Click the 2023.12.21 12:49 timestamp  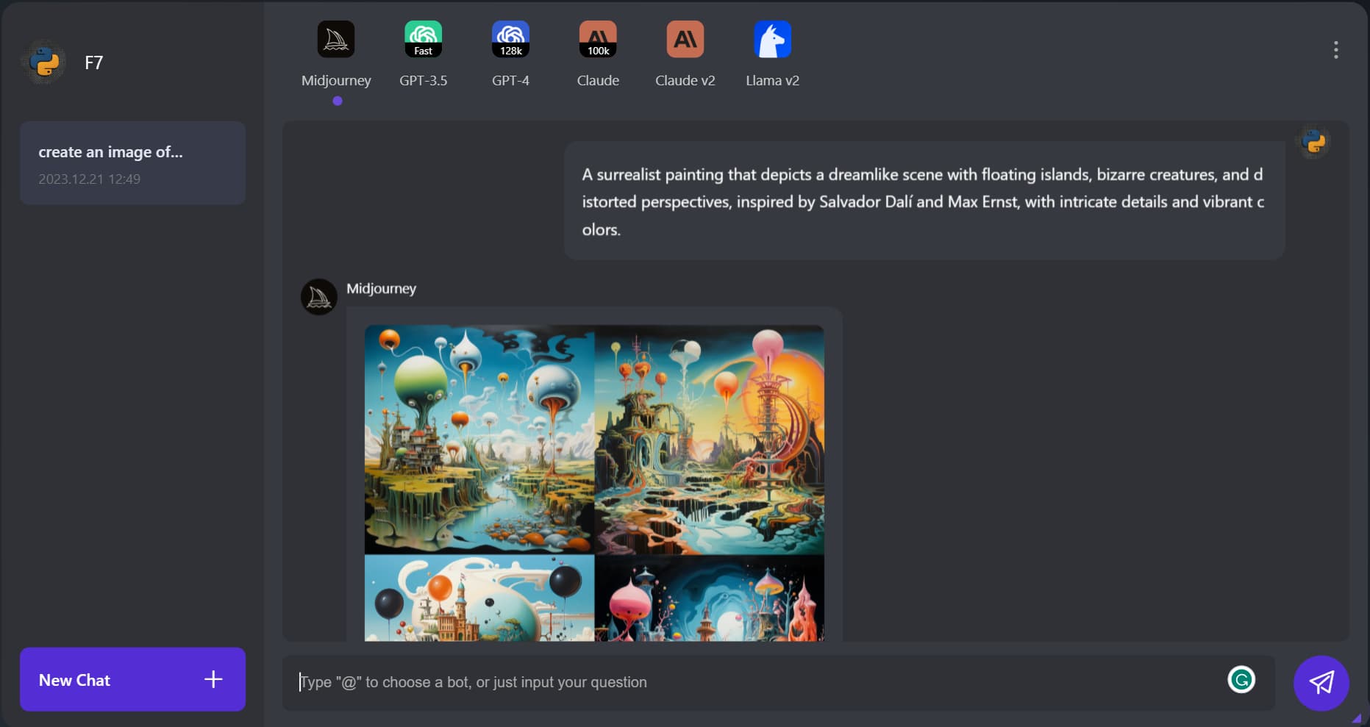(x=89, y=179)
